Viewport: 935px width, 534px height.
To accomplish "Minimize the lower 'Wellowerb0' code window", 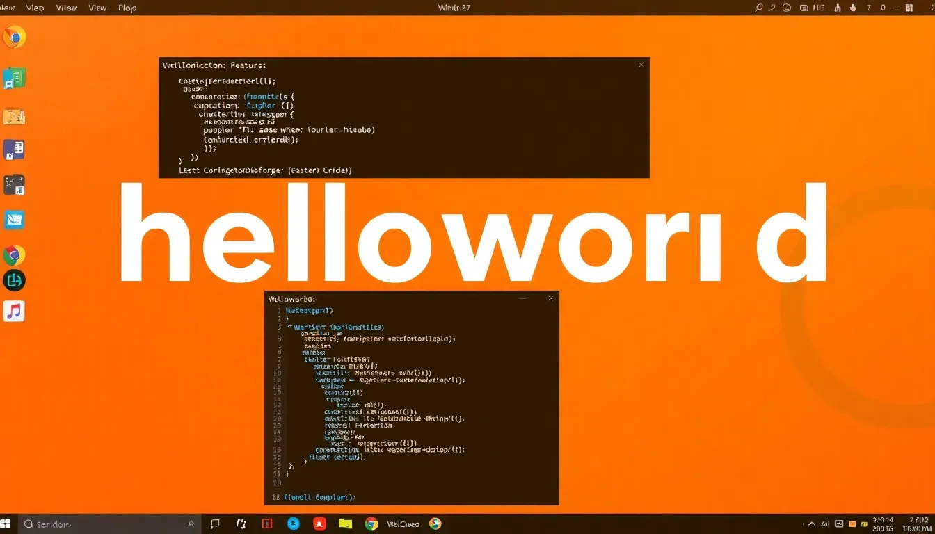I will pos(523,298).
